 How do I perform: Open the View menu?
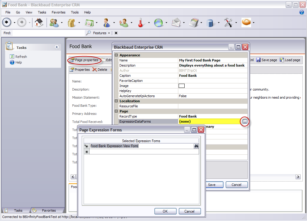point(29,12)
